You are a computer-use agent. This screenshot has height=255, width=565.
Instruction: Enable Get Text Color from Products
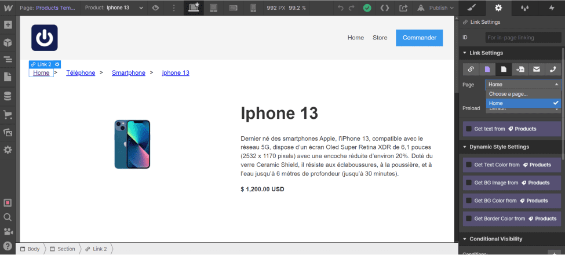point(469,165)
